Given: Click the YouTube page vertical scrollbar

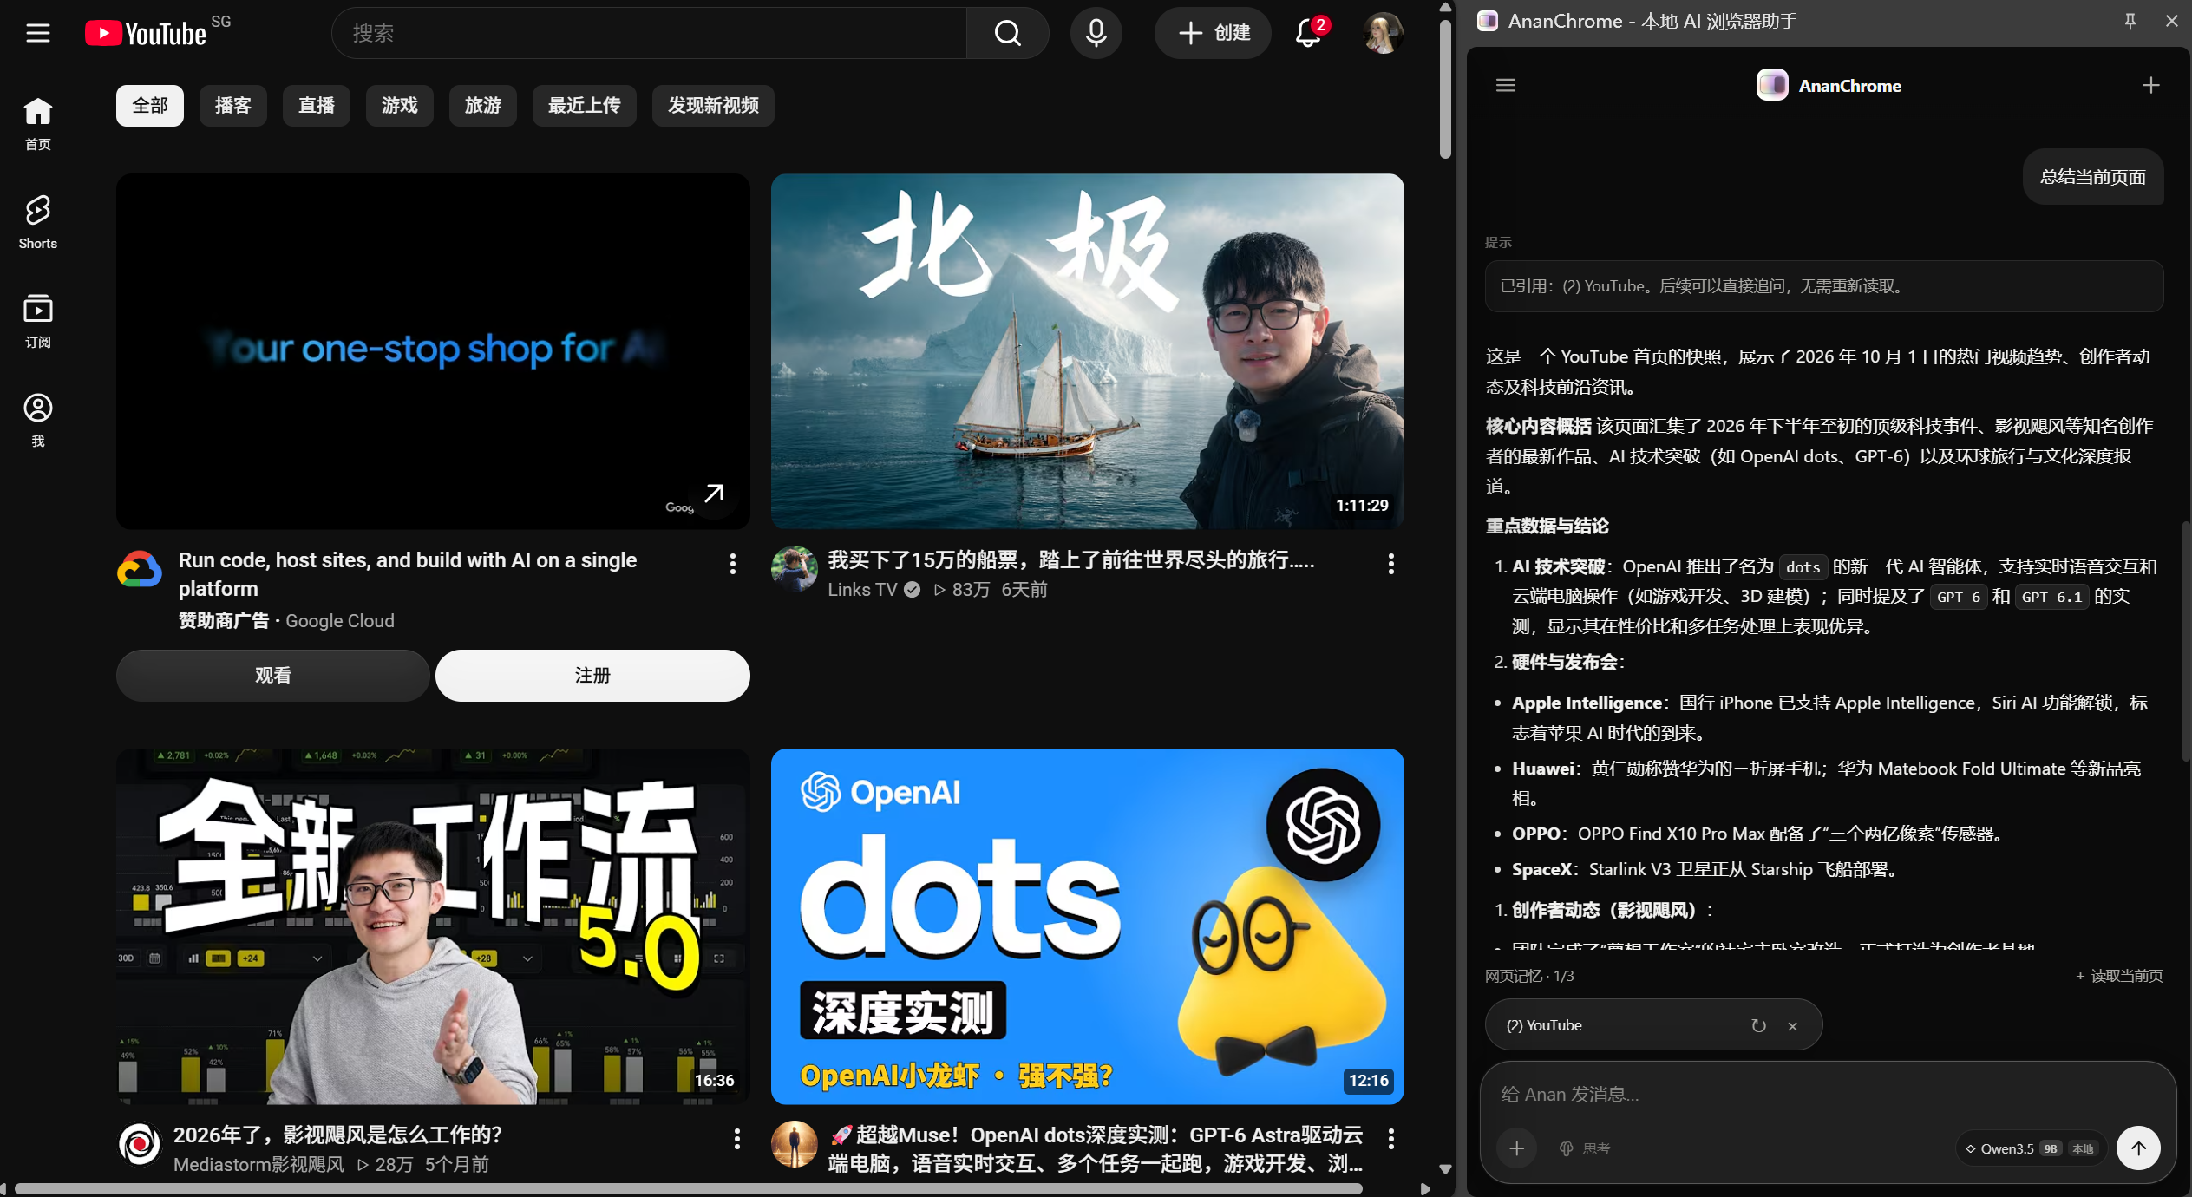Looking at the screenshot, I should point(1445,91).
